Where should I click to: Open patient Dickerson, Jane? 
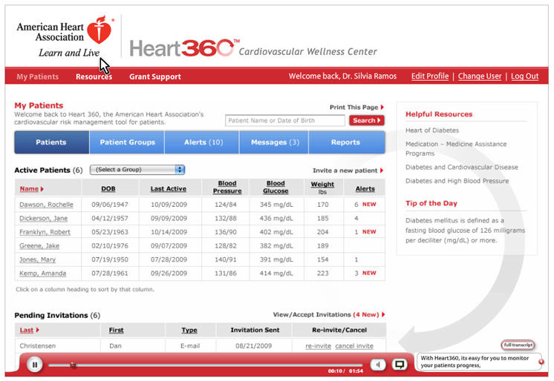click(44, 219)
